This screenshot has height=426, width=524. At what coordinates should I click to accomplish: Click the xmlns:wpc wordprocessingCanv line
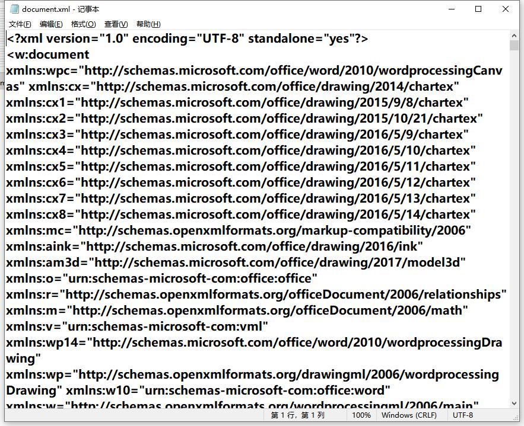(x=254, y=71)
